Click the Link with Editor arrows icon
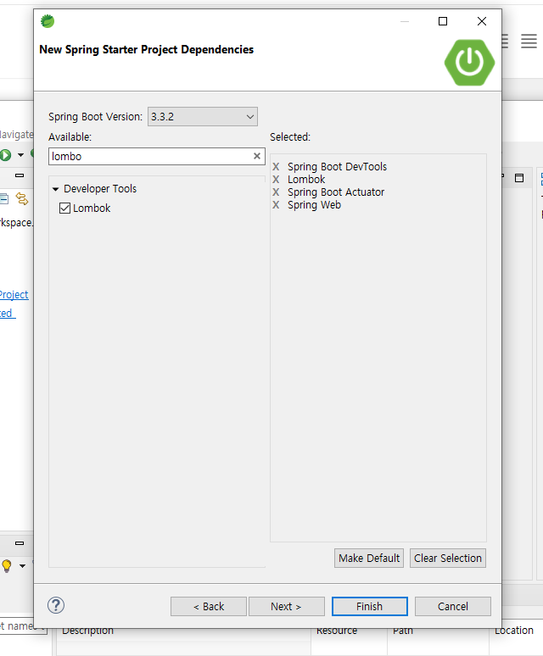This screenshot has width=543, height=656. coord(22,198)
